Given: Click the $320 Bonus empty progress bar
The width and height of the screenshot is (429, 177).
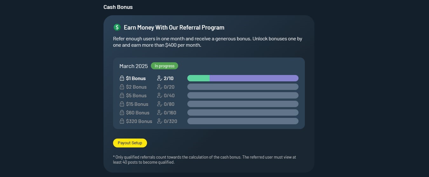Looking at the screenshot, I should click(x=243, y=121).
